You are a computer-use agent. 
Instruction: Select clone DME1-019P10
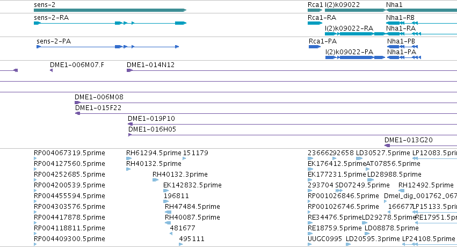151,119
